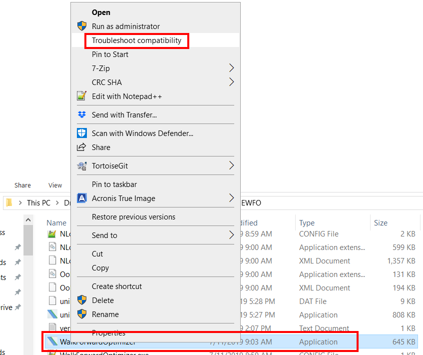Click the TortoiseGit icon
The width and height of the screenshot is (423, 355).
coord(82,165)
